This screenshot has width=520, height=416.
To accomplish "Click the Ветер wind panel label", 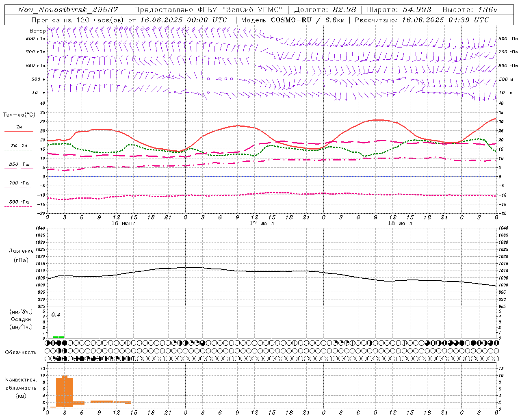I will 37,31.
